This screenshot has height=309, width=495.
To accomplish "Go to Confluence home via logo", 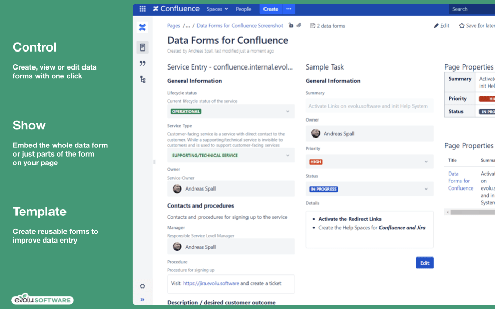I will tap(176, 9).
